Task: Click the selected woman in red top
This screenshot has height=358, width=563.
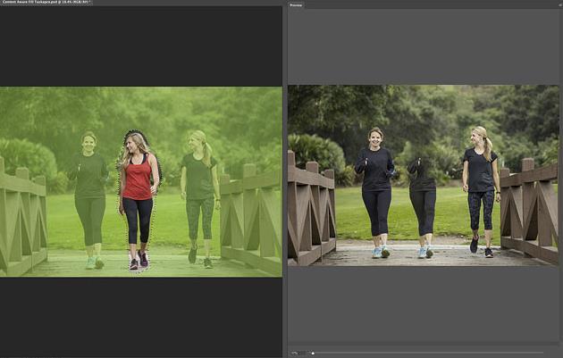Action: coord(139,200)
